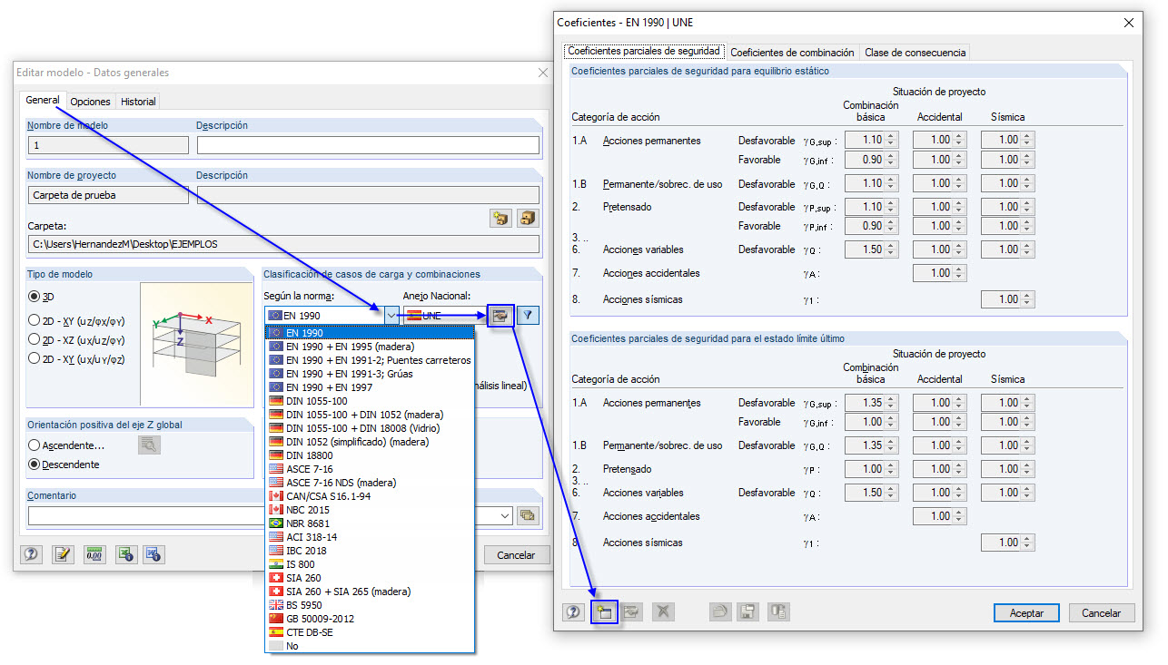Image resolution: width=1168 pixels, height=665 pixels.
Task: Open help in Editar modelo dialog
Action: point(32,554)
